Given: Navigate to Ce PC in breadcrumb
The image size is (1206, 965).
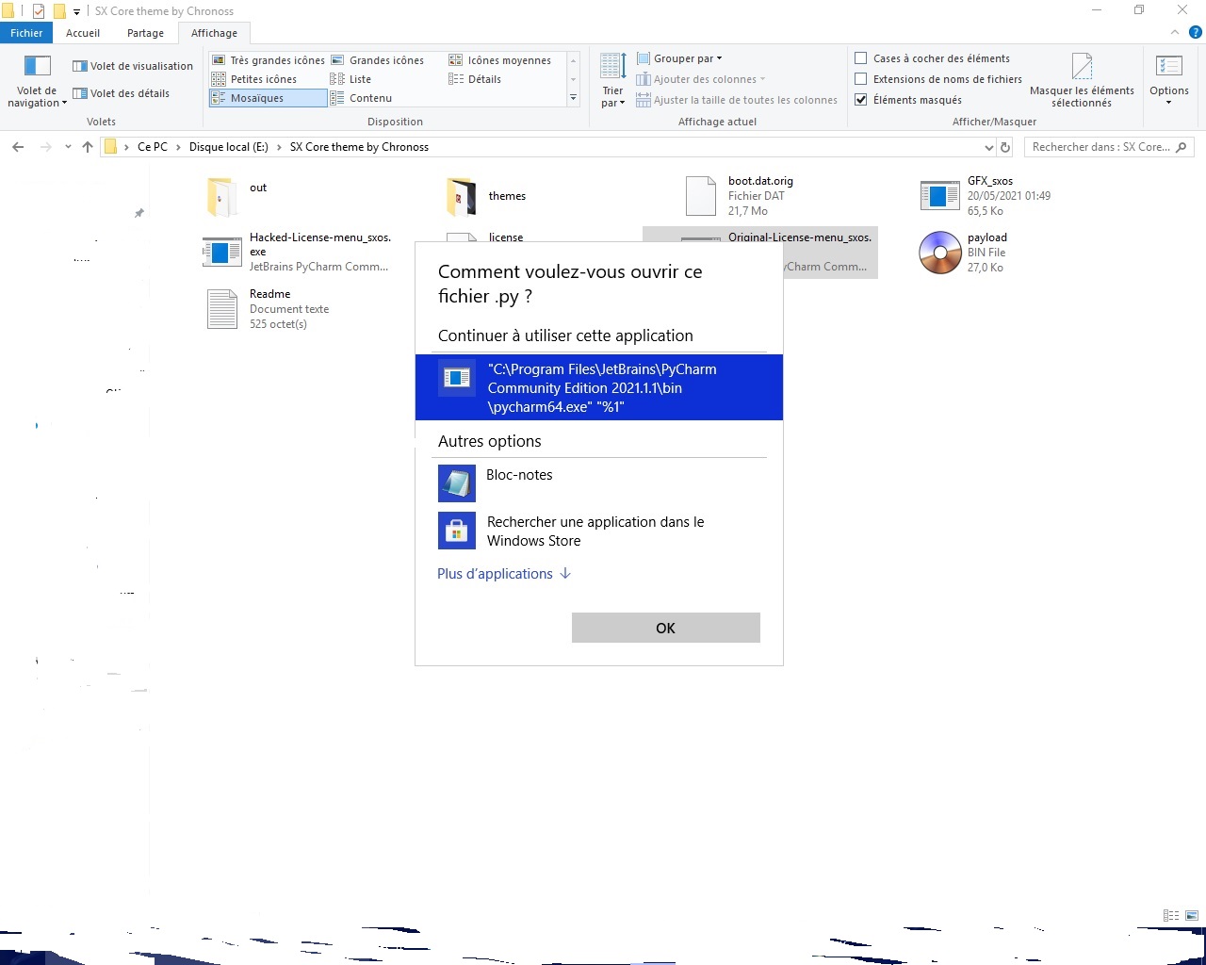Looking at the screenshot, I should (153, 147).
